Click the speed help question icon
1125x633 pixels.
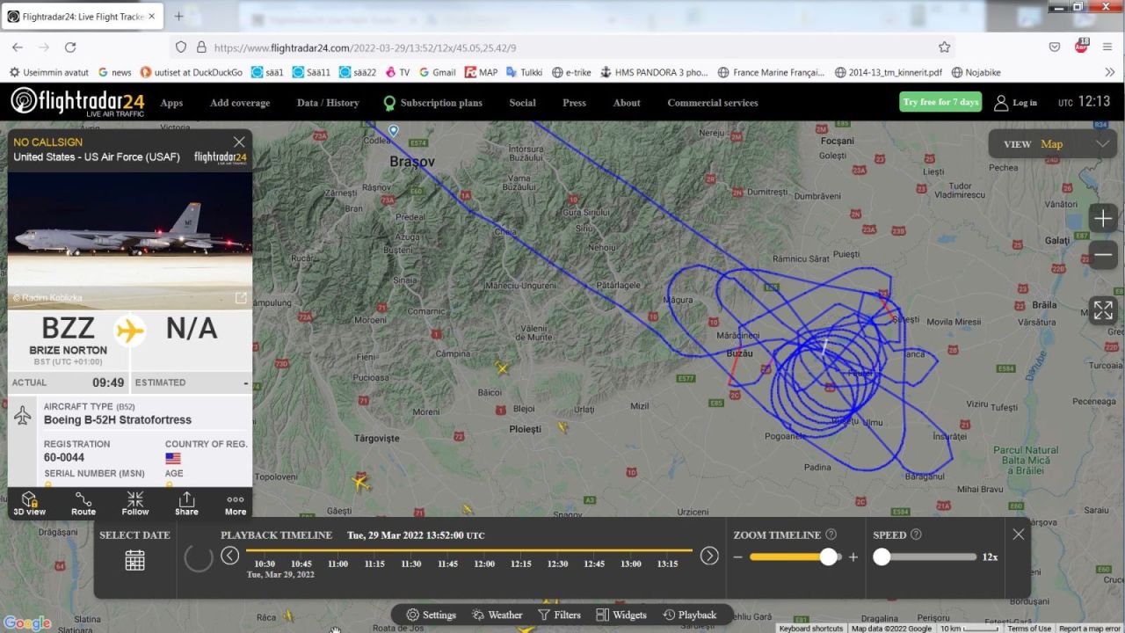[x=916, y=535]
